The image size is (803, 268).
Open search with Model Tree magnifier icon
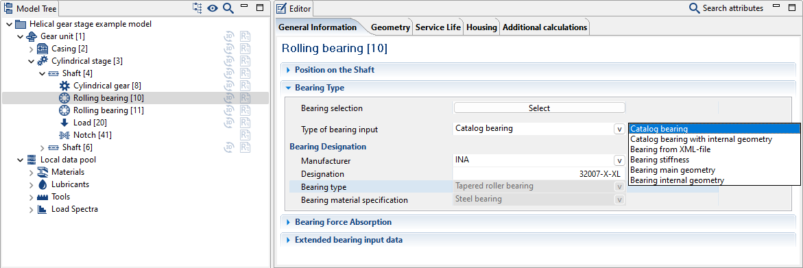228,8
